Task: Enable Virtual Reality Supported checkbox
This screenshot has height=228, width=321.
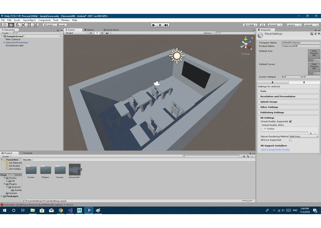Action: [291, 121]
